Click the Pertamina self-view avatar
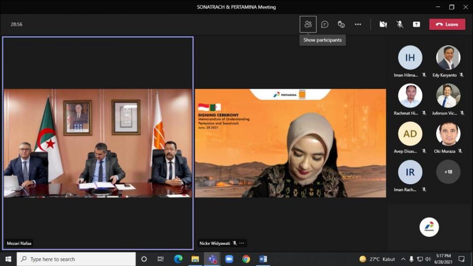Viewport: 473px width, 266px height. click(429, 227)
